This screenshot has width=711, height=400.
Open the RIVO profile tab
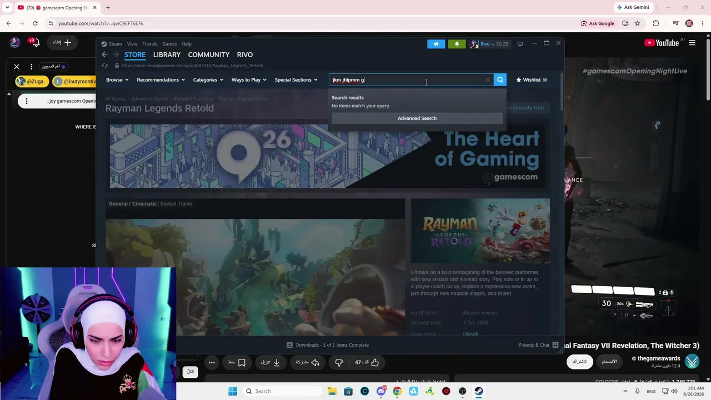tap(245, 54)
